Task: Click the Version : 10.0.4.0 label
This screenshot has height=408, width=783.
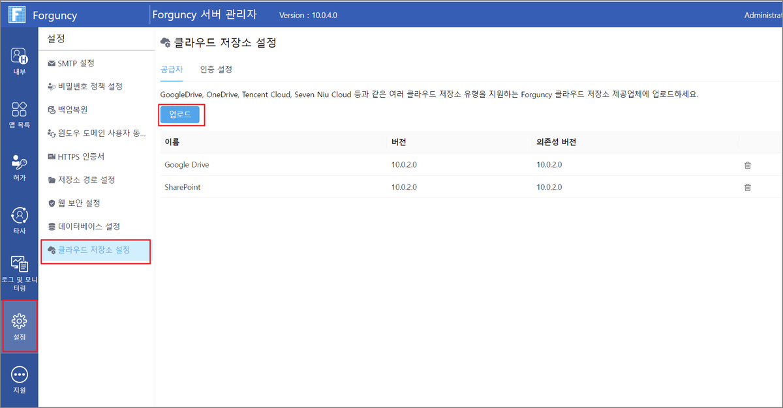Action: coord(308,15)
